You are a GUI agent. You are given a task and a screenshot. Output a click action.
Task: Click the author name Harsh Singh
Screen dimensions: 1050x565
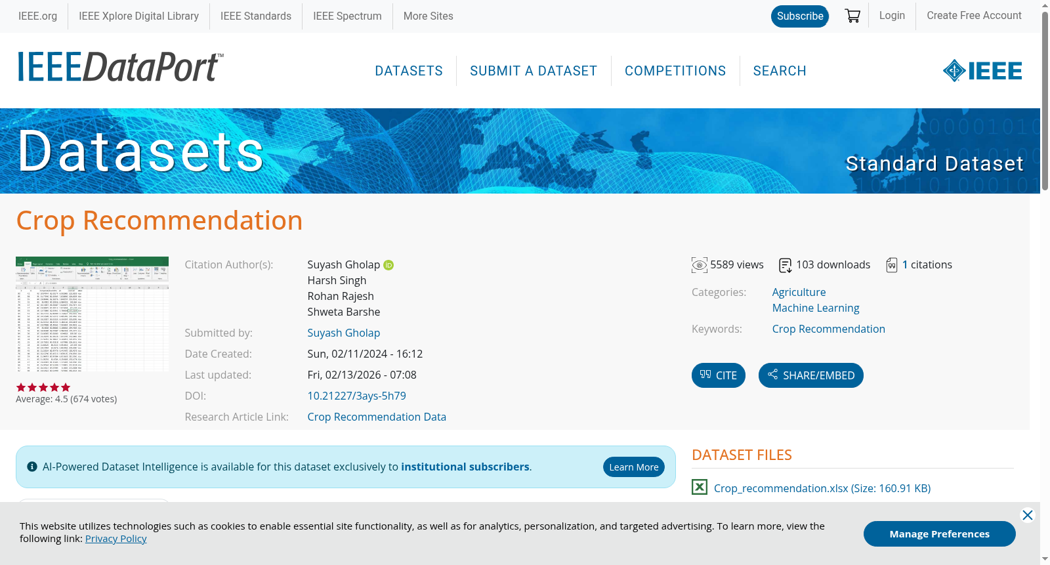coord(337,280)
